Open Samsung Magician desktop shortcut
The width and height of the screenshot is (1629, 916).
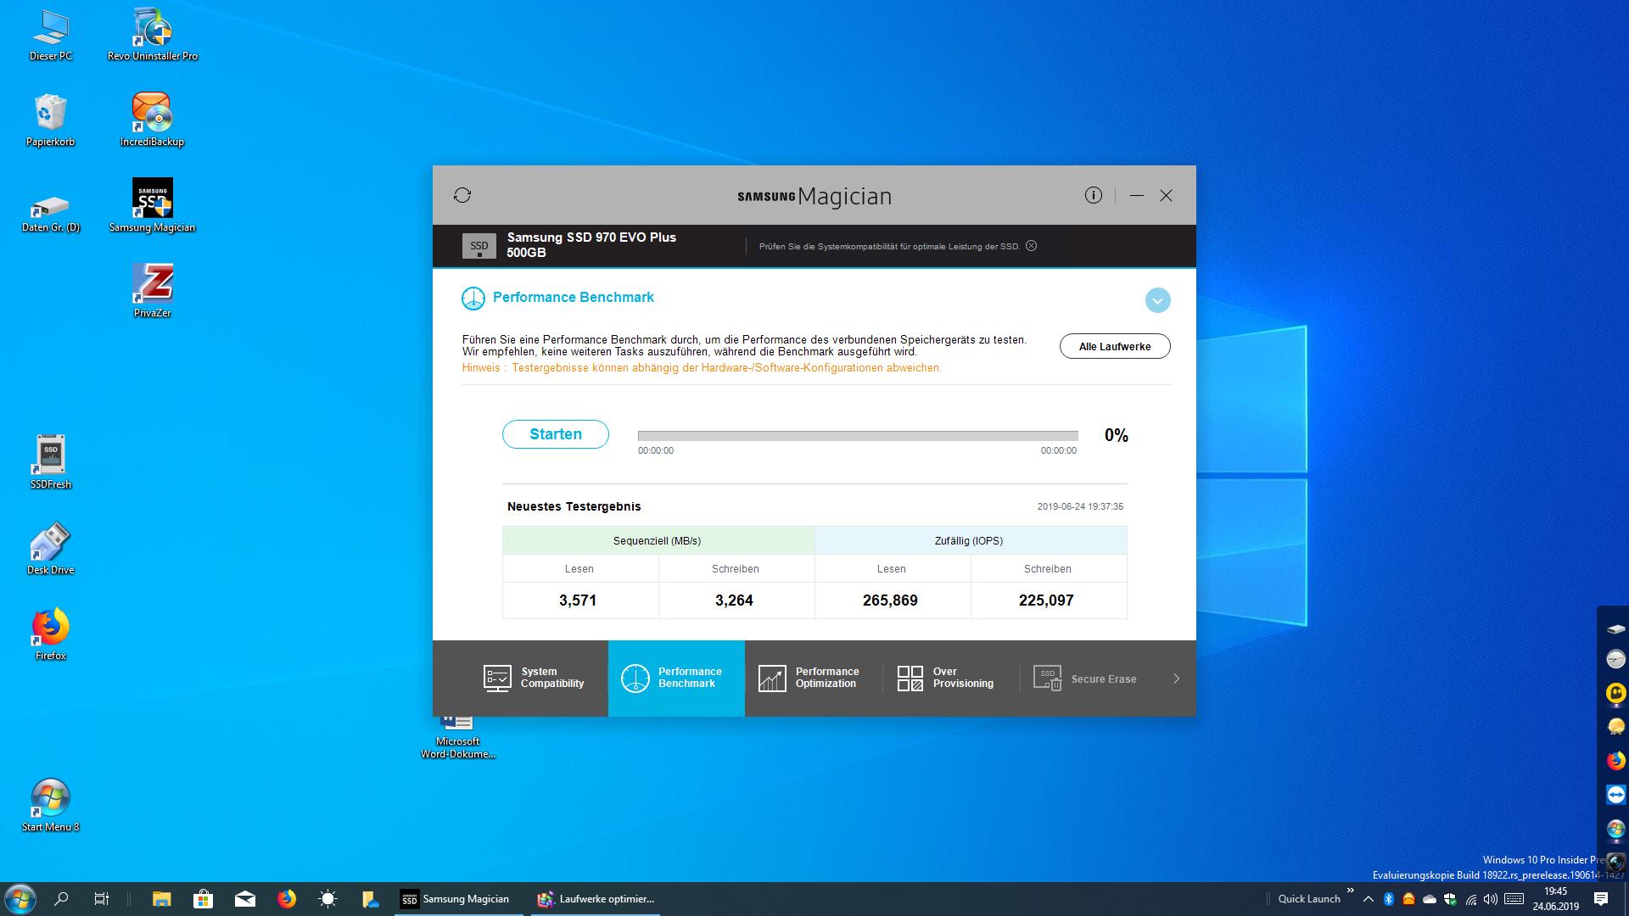click(153, 205)
